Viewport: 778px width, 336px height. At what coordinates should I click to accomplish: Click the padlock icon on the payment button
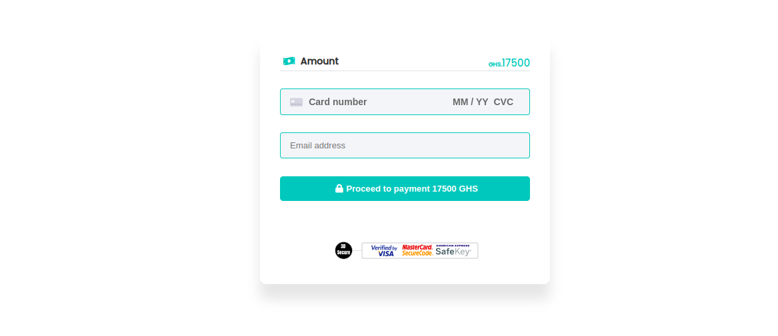pos(339,189)
